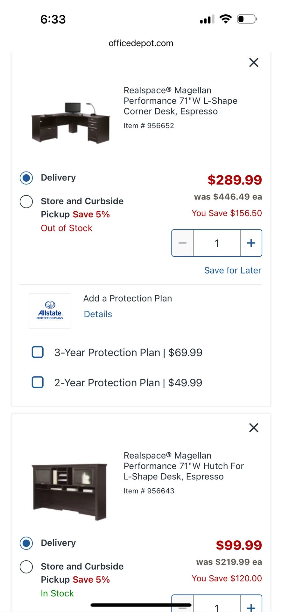Image resolution: width=282 pixels, height=612 pixels.
Task: Increase hutch quantity with plus button
Action: coord(251,606)
